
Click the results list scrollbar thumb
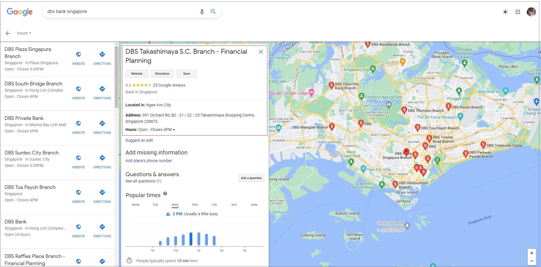click(x=116, y=77)
